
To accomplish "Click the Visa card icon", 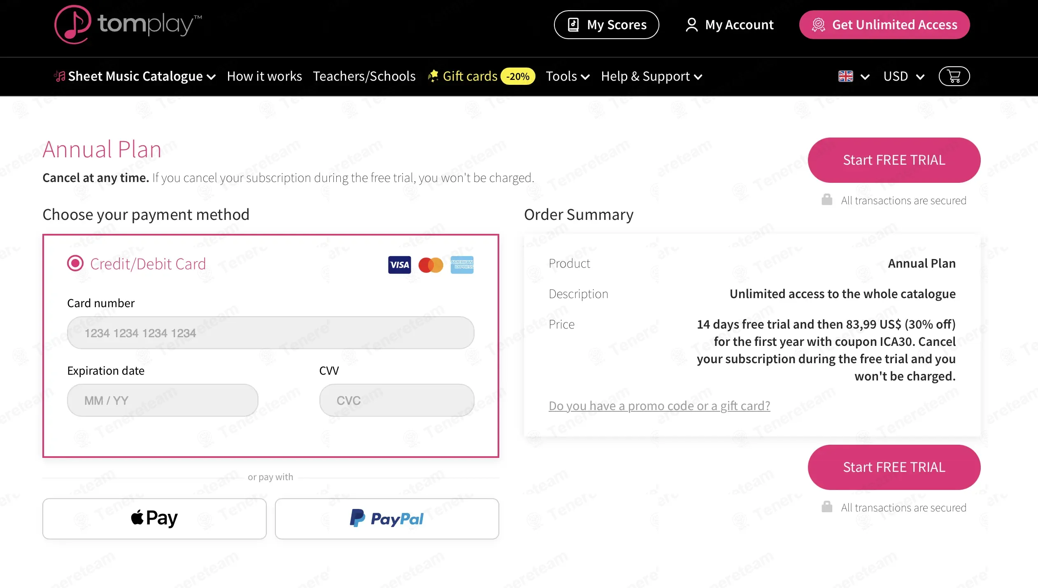I will click(x=399, y=265).
